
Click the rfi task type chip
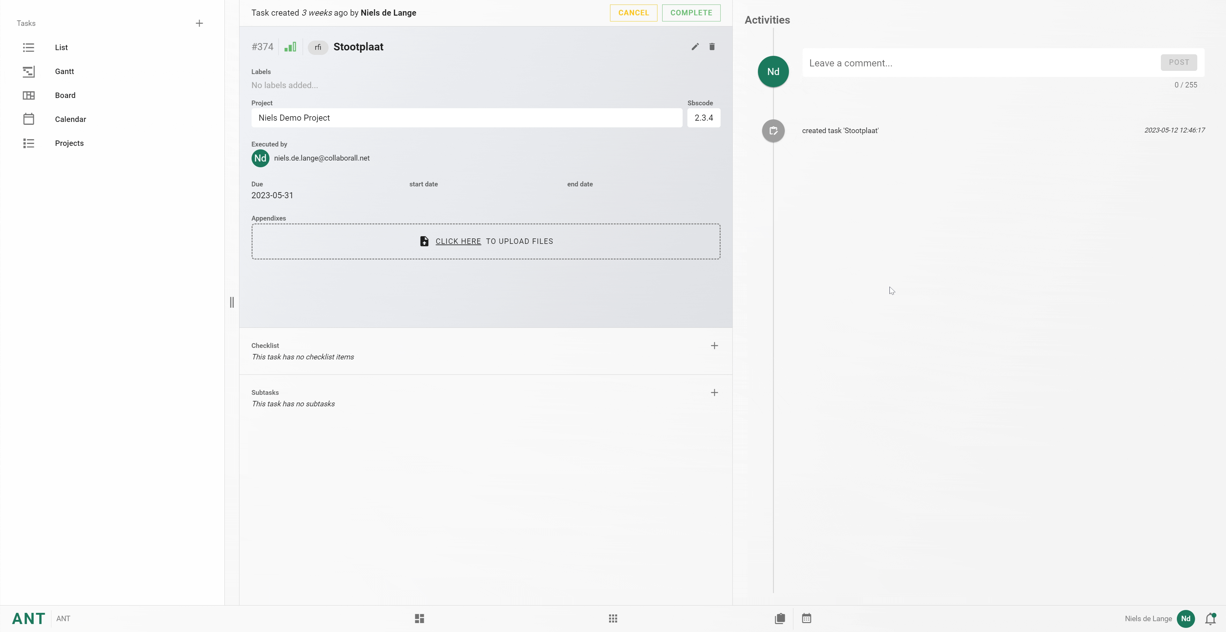pos(317,47)
